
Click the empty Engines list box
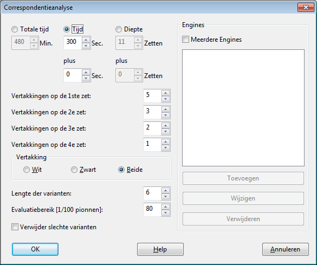tap(243, 108)
